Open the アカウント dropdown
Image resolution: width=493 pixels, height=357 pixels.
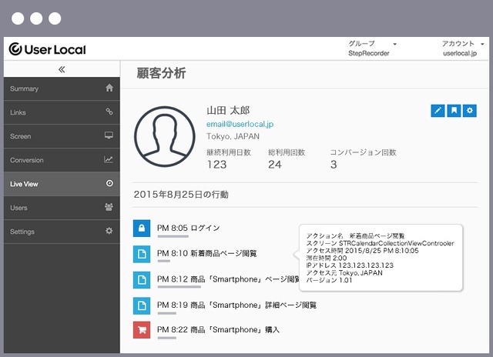[463, 44]
